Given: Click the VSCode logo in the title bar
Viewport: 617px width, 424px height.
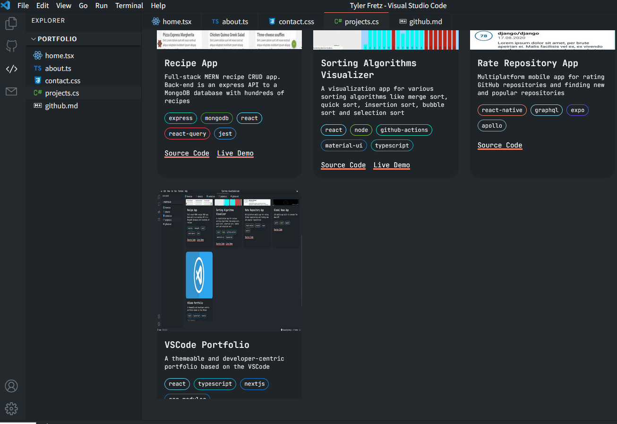Looking at the screenshot, I should click(5, 5).
